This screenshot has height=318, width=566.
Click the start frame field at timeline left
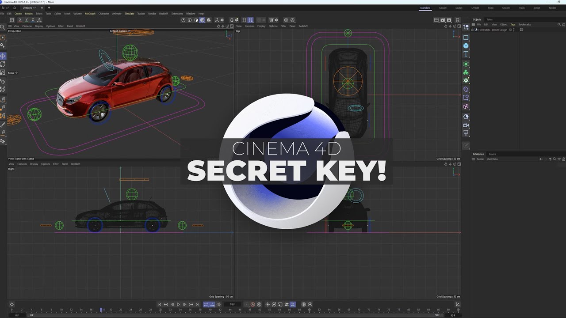pos(17,315)
